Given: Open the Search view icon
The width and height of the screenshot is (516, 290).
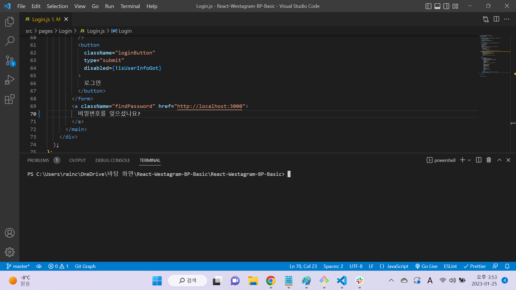Looking at the screenshot, I should click(10, 41).
